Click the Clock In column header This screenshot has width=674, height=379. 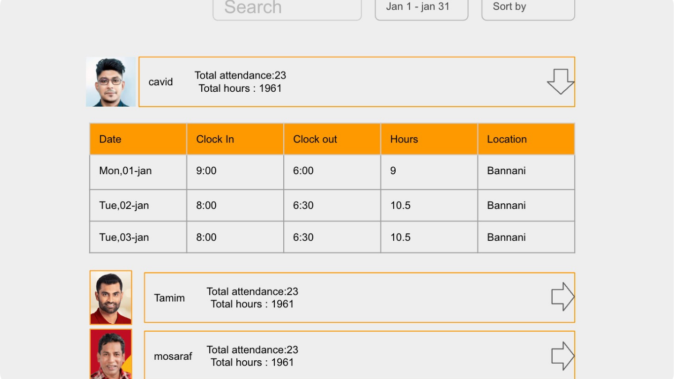coord(235,139)
